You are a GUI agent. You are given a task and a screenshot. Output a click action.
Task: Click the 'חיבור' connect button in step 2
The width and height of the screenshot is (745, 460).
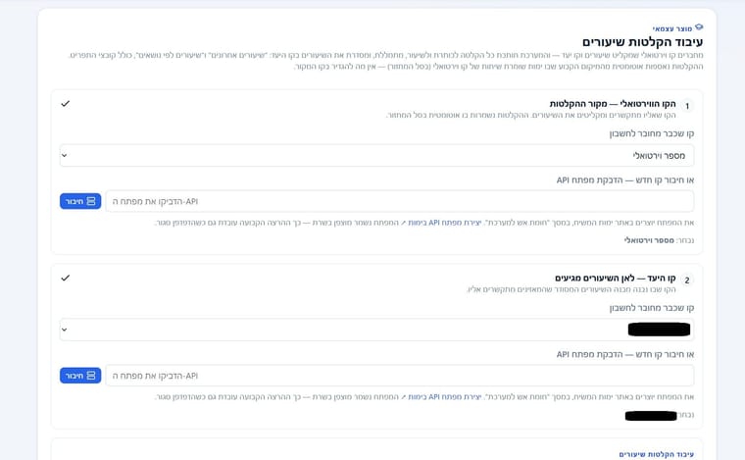[80, 376]
